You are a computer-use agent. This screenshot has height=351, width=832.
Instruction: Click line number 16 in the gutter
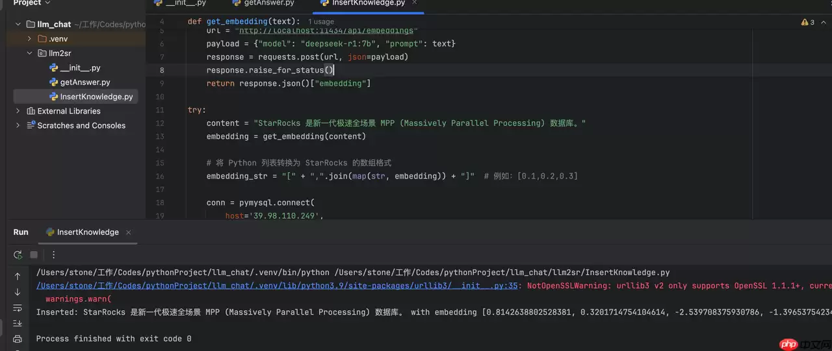[160, 176]
